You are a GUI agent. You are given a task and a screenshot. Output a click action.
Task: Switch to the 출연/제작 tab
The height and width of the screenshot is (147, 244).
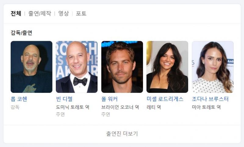40,13
